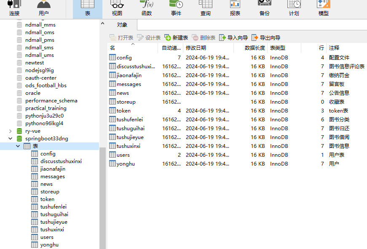
Task: Start a new 查询 (Query) via its icon
Action: [205, 8]
